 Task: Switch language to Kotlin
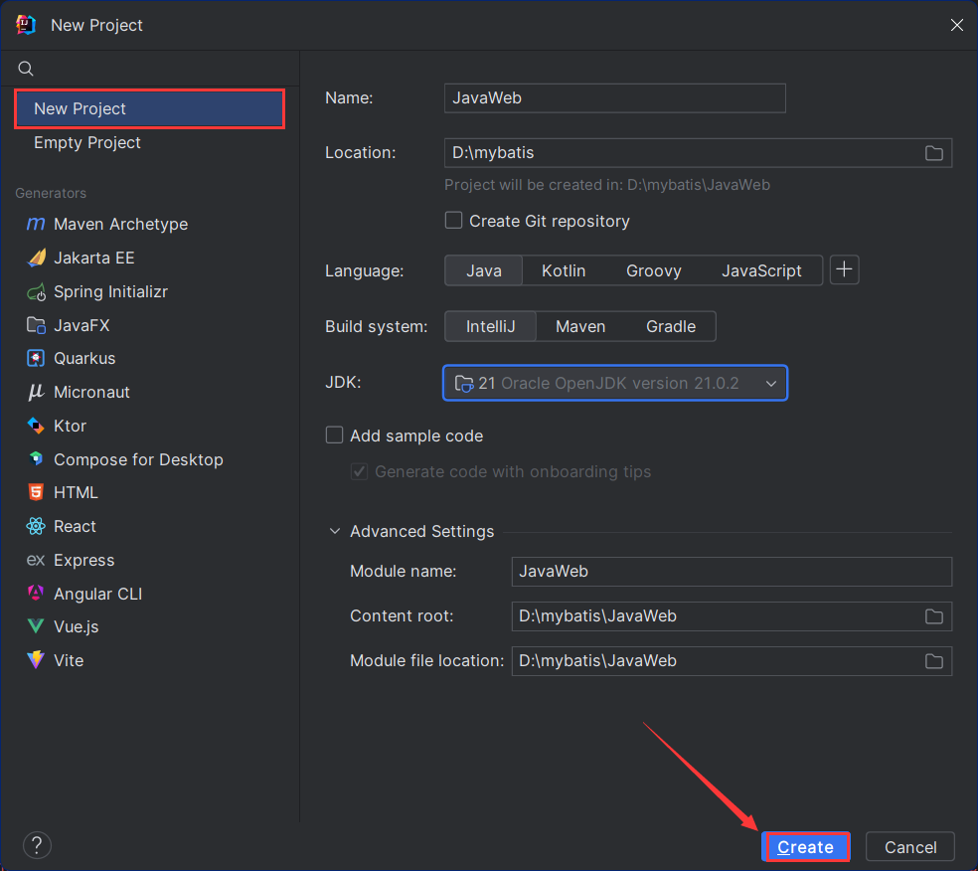tap(564, 270)
